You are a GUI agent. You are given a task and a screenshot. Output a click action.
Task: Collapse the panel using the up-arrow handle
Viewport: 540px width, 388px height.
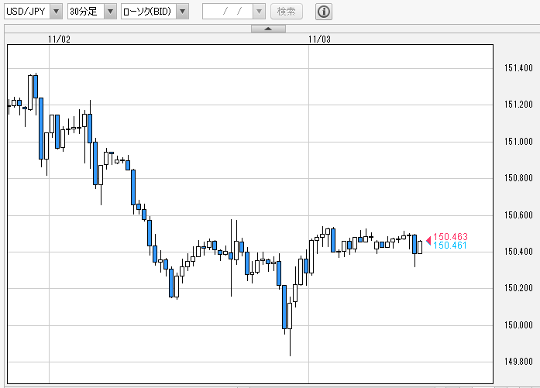(x=268, y=29)
